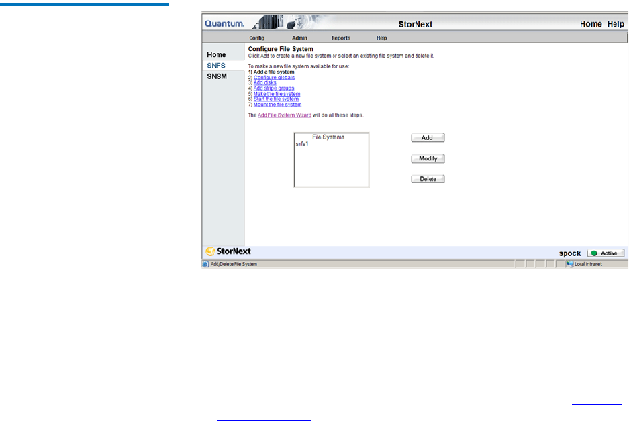The height and width of the screenshot is (421, 629).
Task: Open the Help menu in gray menu bar
Action: 381,38
